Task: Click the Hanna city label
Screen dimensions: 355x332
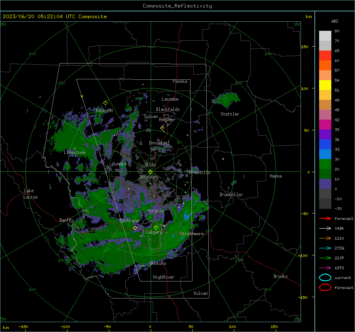Action: pos(276,176)
